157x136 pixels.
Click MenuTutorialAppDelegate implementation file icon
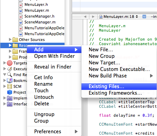(21, 34)
